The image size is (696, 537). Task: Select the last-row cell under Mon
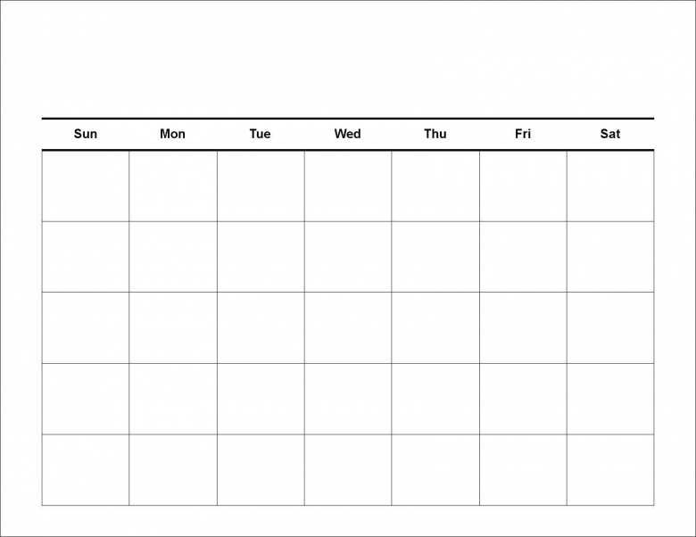coord(173,470)
